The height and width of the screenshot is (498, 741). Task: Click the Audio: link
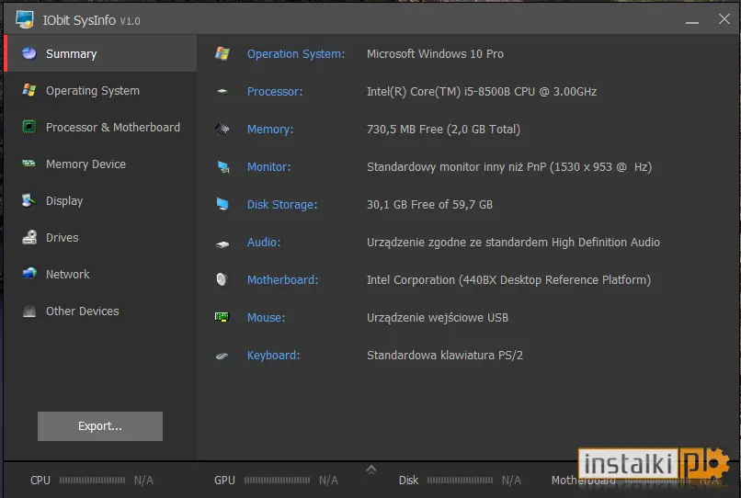point(264,242)
